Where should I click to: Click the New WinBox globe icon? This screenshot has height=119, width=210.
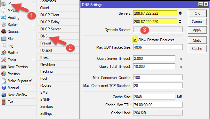(x=4, y=95)
